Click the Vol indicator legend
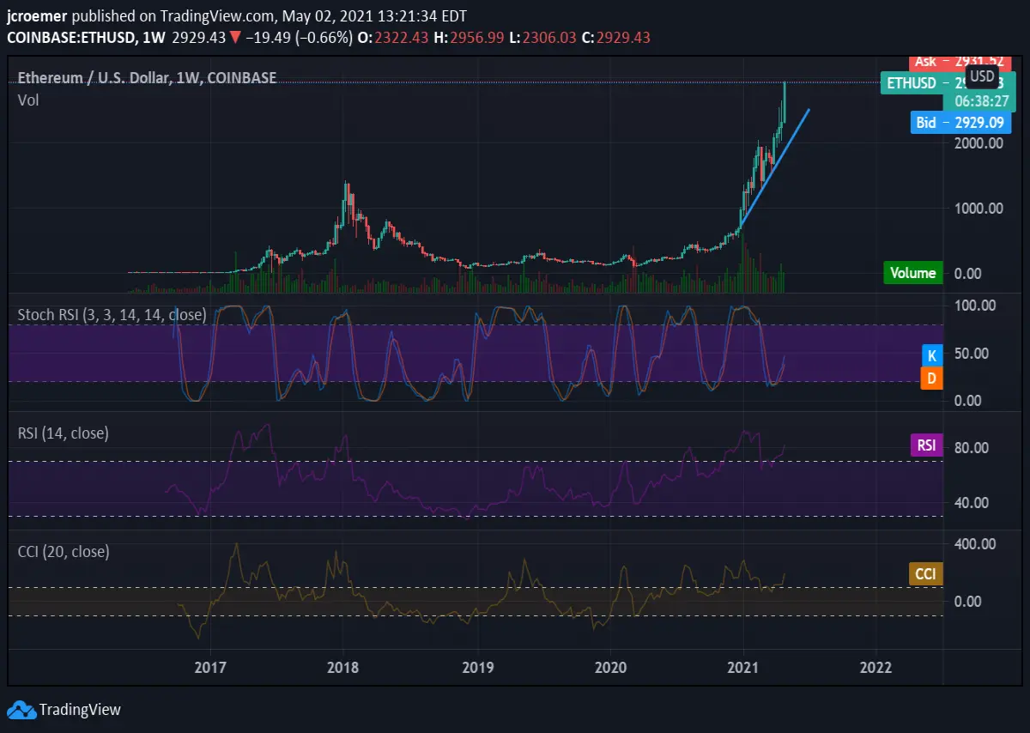The image size is (1030, 733). [x=28, y=100]
